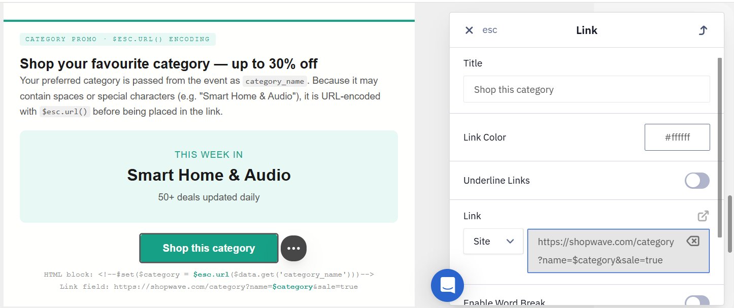The width and height of the screenshot is (734, 308).
Task: Click the 'Shop your favourite category' headline
Action: click(169, 64)
